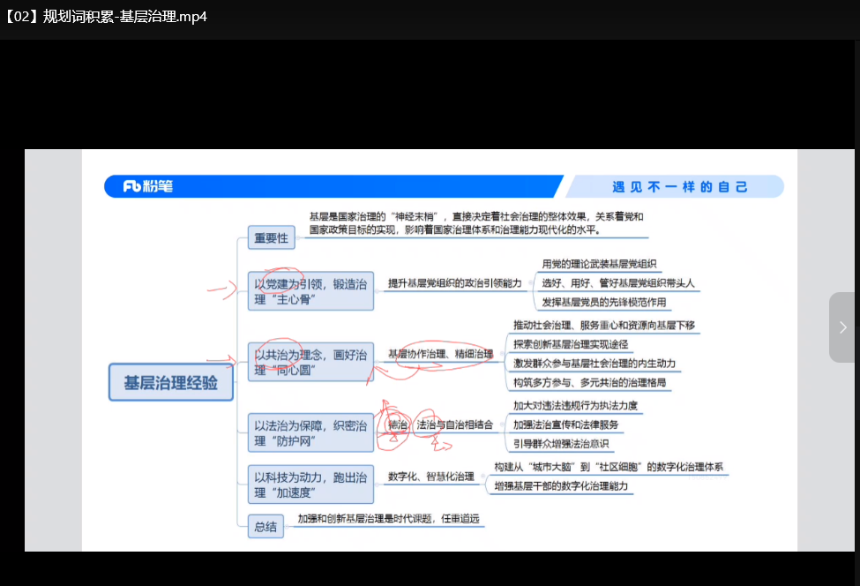This screenshot has height=586, width=860.
Task: Click text '激发群众参与基层社会治理的内生动力'
Action: [x=594, y=364]
